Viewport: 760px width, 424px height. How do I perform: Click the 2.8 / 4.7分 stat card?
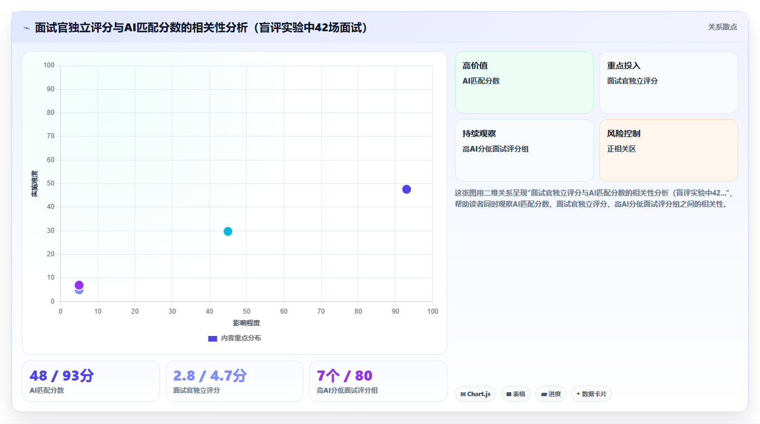tap(234, 381)
